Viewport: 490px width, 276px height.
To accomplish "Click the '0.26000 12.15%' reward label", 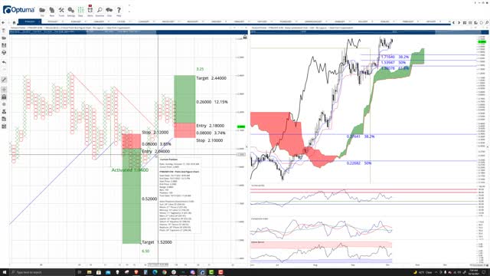I will (212, 102).
